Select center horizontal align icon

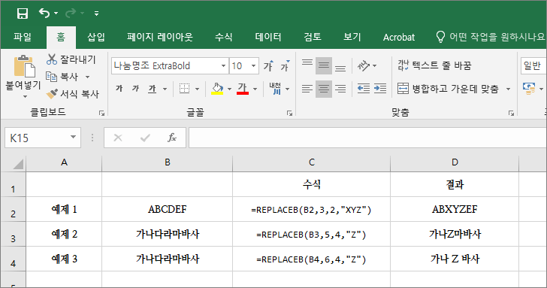324,89
